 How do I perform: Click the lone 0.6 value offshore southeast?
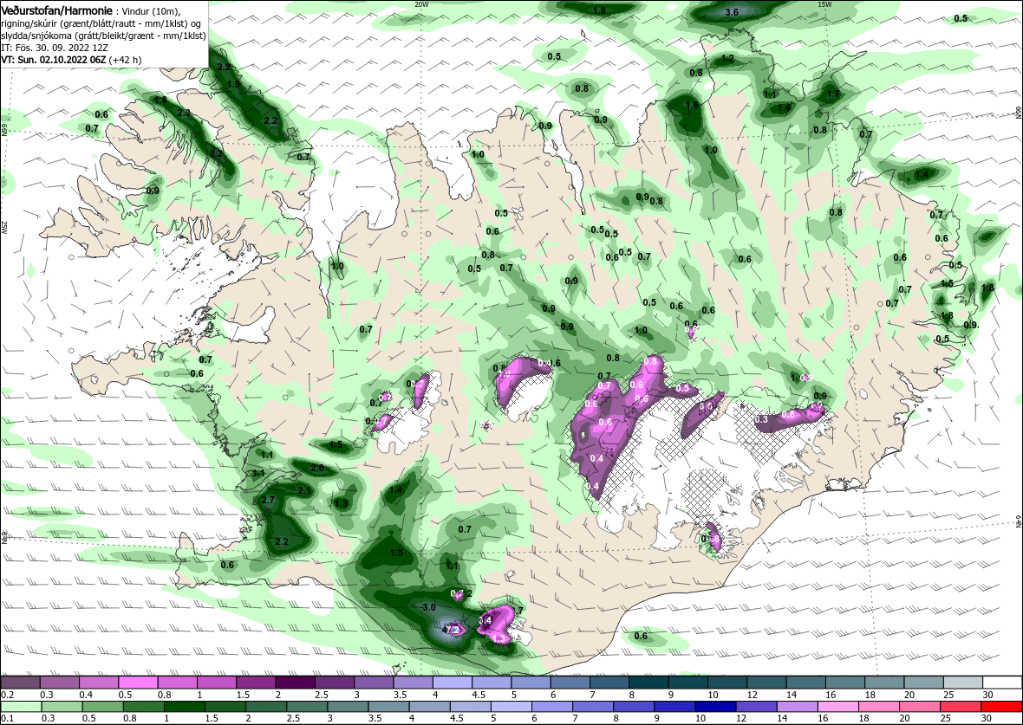click(642, 637)
